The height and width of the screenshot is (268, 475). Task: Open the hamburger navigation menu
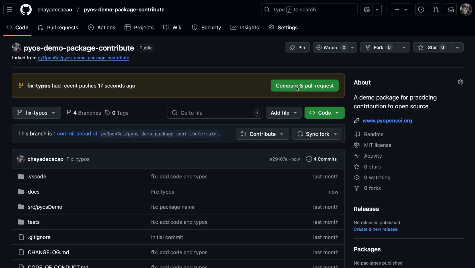pos(9,10)
